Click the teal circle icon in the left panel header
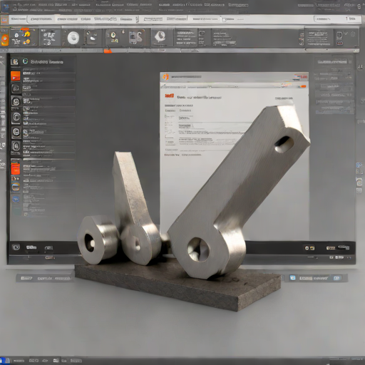This screenshot has height=365, width=365. pos(25,61)
